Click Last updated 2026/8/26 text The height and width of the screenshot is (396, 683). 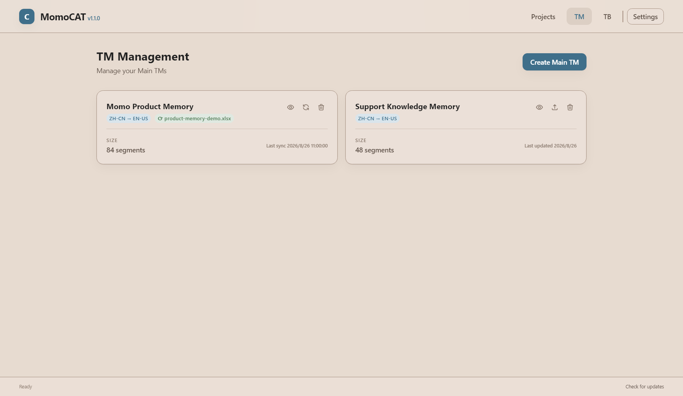(551, 146)
